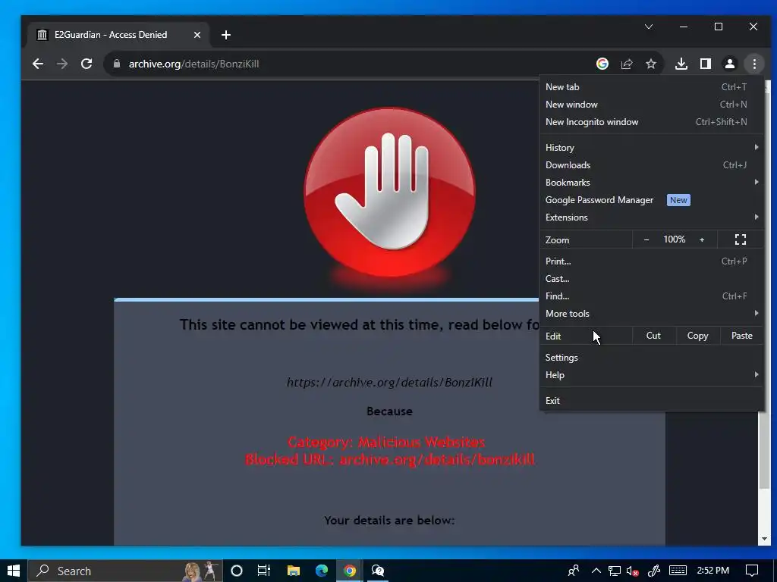Decrease zoom with the minus button
The image size is (777, 582).
(646, 239)
